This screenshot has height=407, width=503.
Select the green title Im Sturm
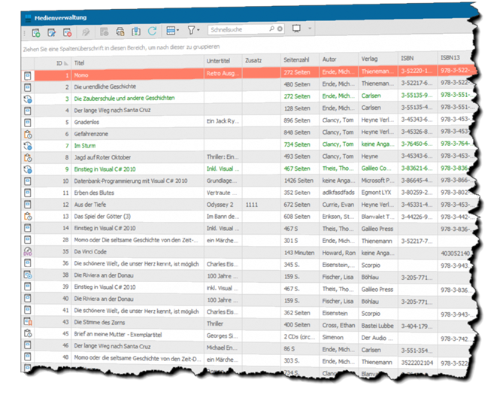click(85, 146)
